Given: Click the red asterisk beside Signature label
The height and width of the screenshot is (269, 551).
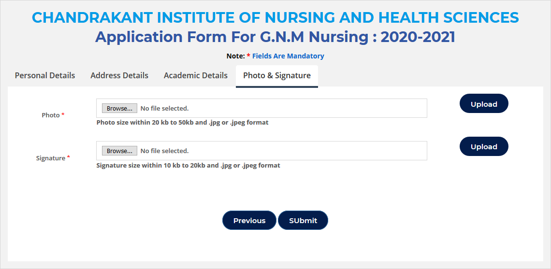Looking at the screenshot, I should pos(69,157).
